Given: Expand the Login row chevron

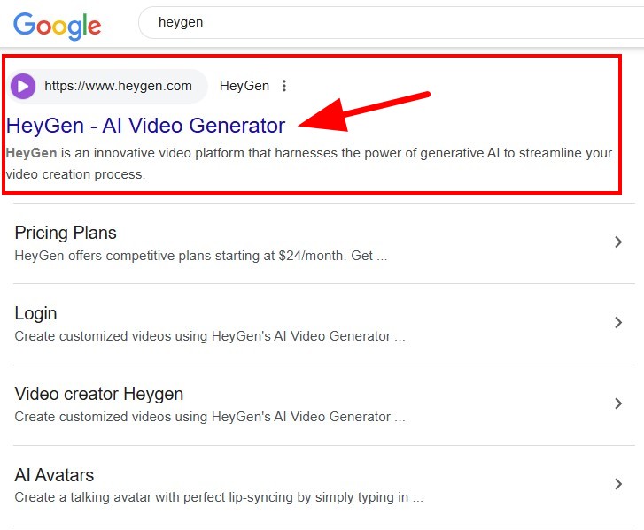Looking at the screenshot, I should coord(618,322).
